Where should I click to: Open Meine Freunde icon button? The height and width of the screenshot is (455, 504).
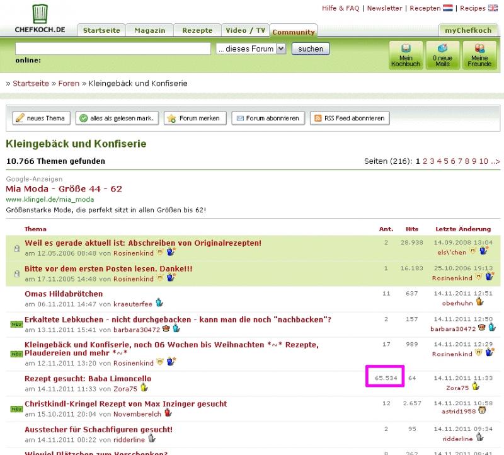[479, 55]
